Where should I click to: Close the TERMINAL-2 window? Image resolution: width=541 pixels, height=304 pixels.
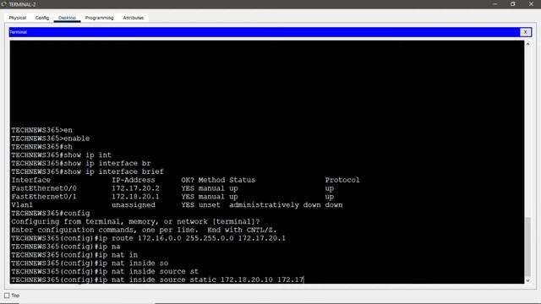[x=531, y=4]
